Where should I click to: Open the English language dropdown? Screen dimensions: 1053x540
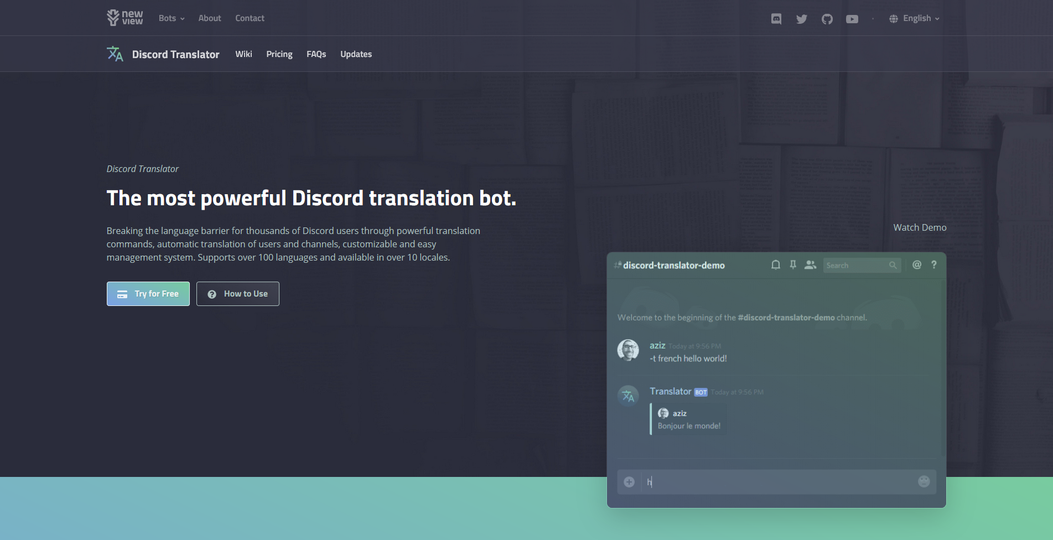point(914,18)
